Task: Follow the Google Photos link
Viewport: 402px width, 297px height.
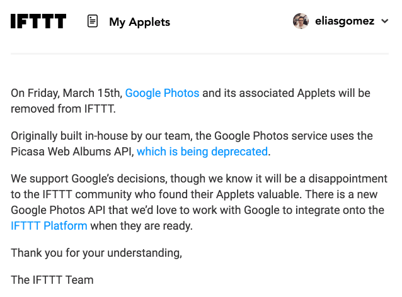Action: click(x=162, y=93)
